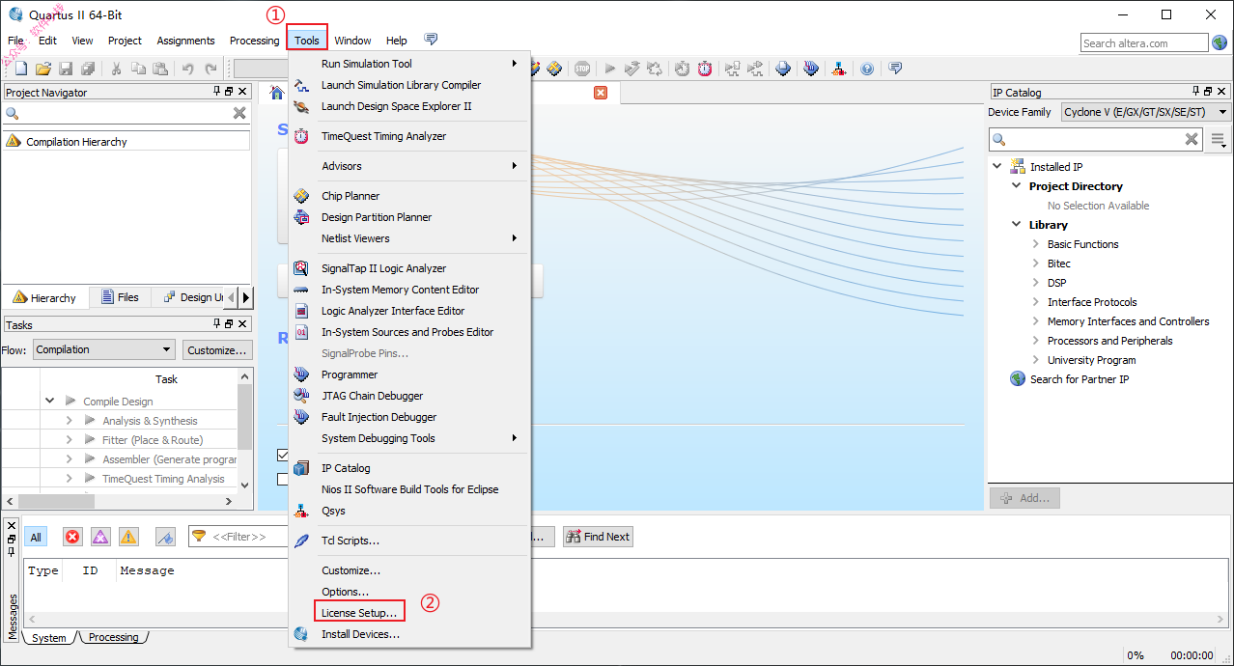Click the Save toolbar icon
Screen dimensions: 1234x666
pos(66,69)
